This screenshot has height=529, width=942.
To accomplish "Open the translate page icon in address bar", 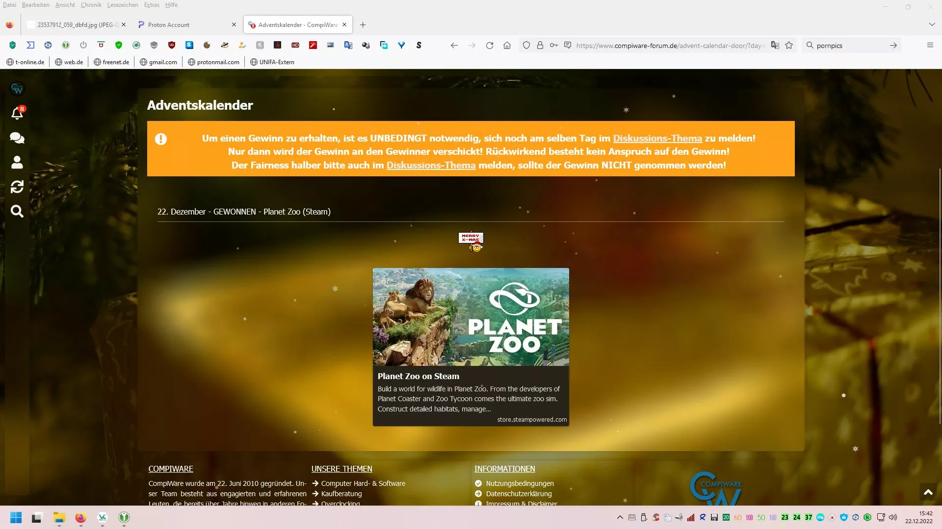I will (x=775, y=45).
